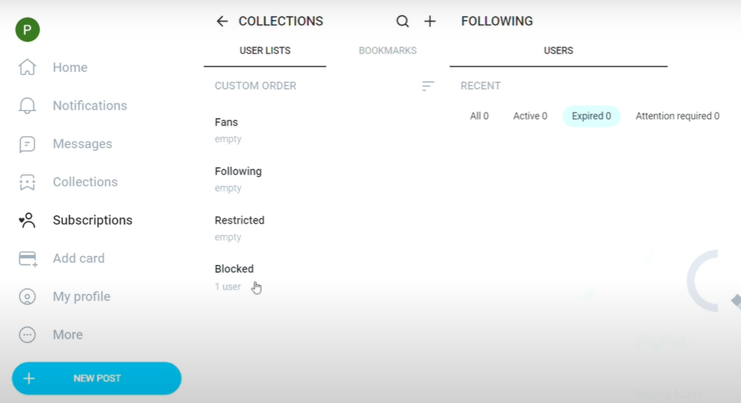Image resolution: width=741 pixels, height=403 pixels.
Task: Filter by All 0 chip
Action: [x=479, y=116]
